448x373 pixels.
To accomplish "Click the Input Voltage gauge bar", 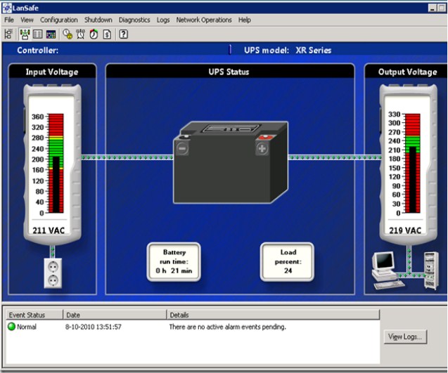I will 56,163.
